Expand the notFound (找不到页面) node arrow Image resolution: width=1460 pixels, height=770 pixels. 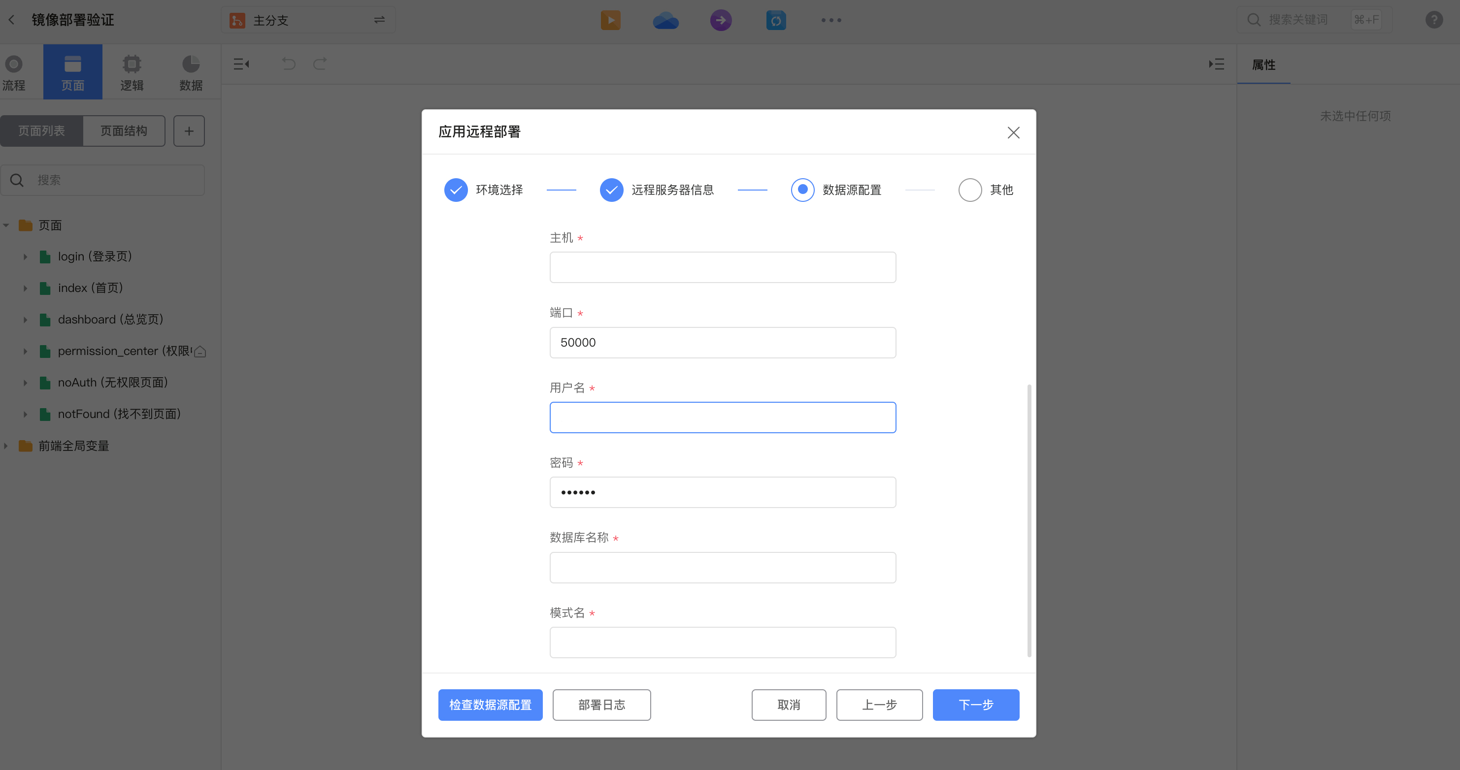click(25, 414)
